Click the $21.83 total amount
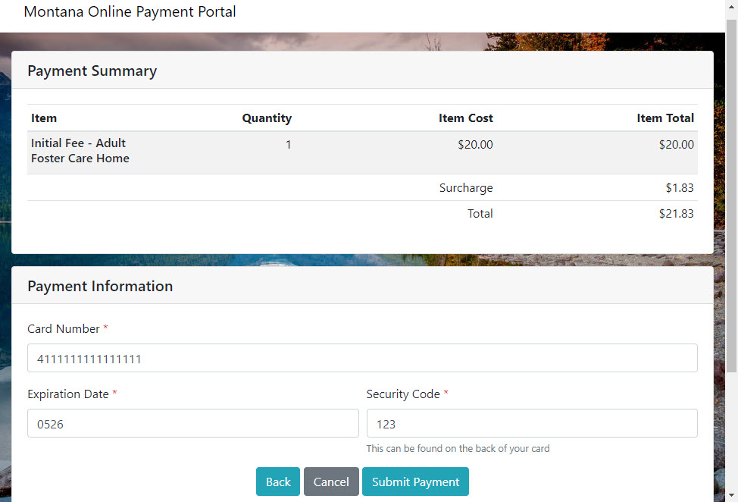 [677, 213]
